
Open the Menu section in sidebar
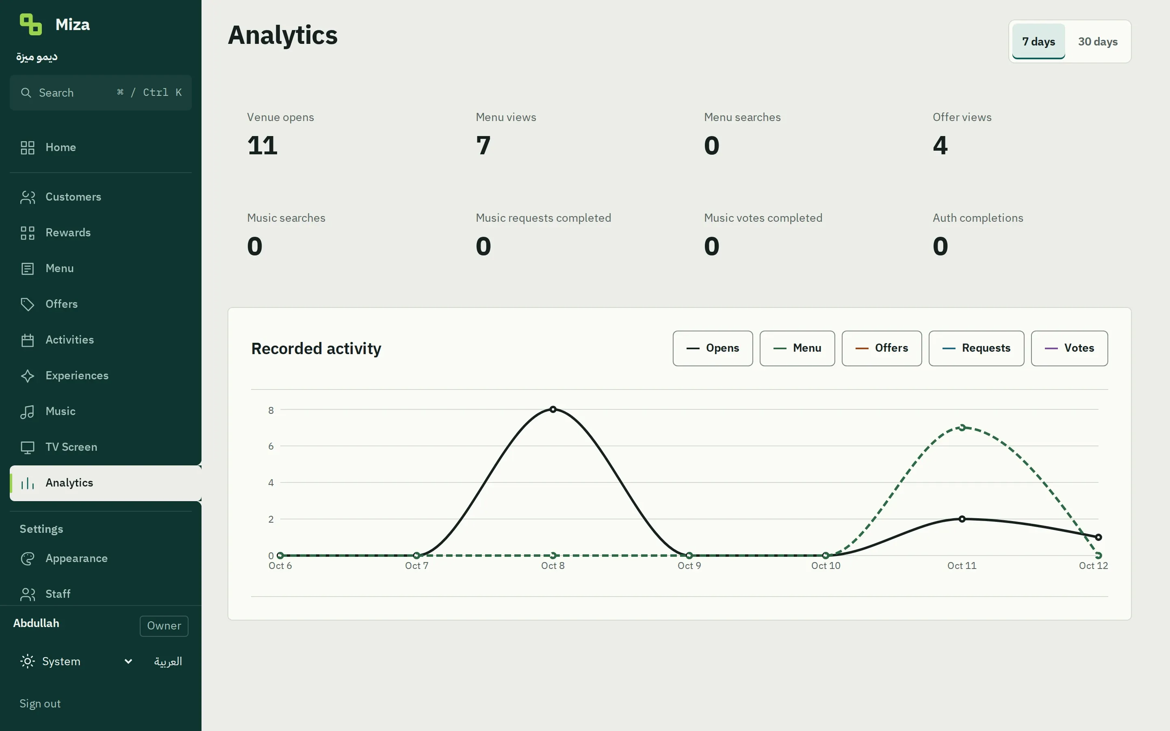coord(101,269)
